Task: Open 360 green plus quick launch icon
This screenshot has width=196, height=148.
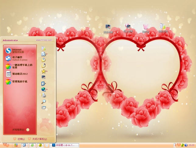Action: 40,145
